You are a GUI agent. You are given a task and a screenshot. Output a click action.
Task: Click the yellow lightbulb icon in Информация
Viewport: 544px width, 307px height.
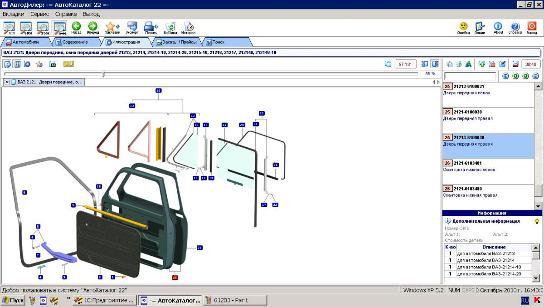click(537, 221)
